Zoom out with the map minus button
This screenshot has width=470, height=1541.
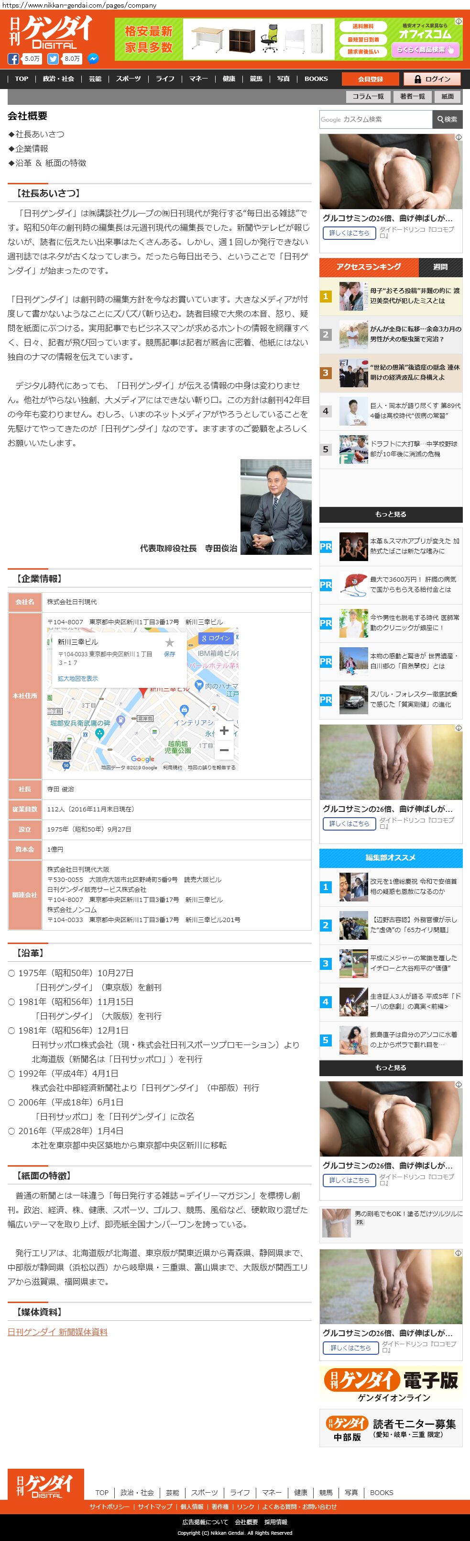(x=224, y=750)
